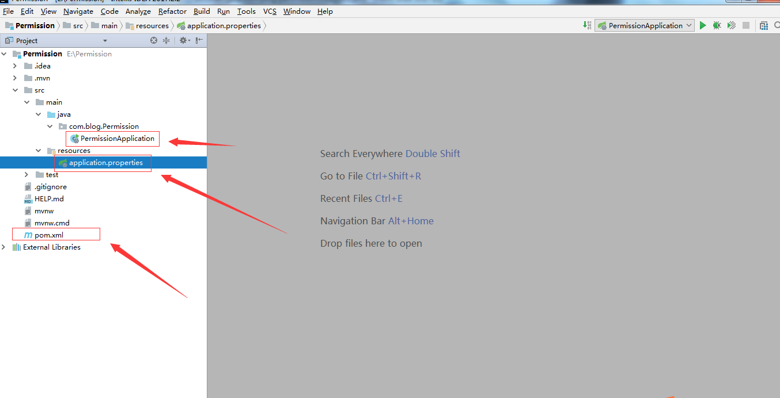Run PermissionApplication with the green play icon
Image resolution: width=780 pixels, height=398 pixels.
tap(703, 25)
